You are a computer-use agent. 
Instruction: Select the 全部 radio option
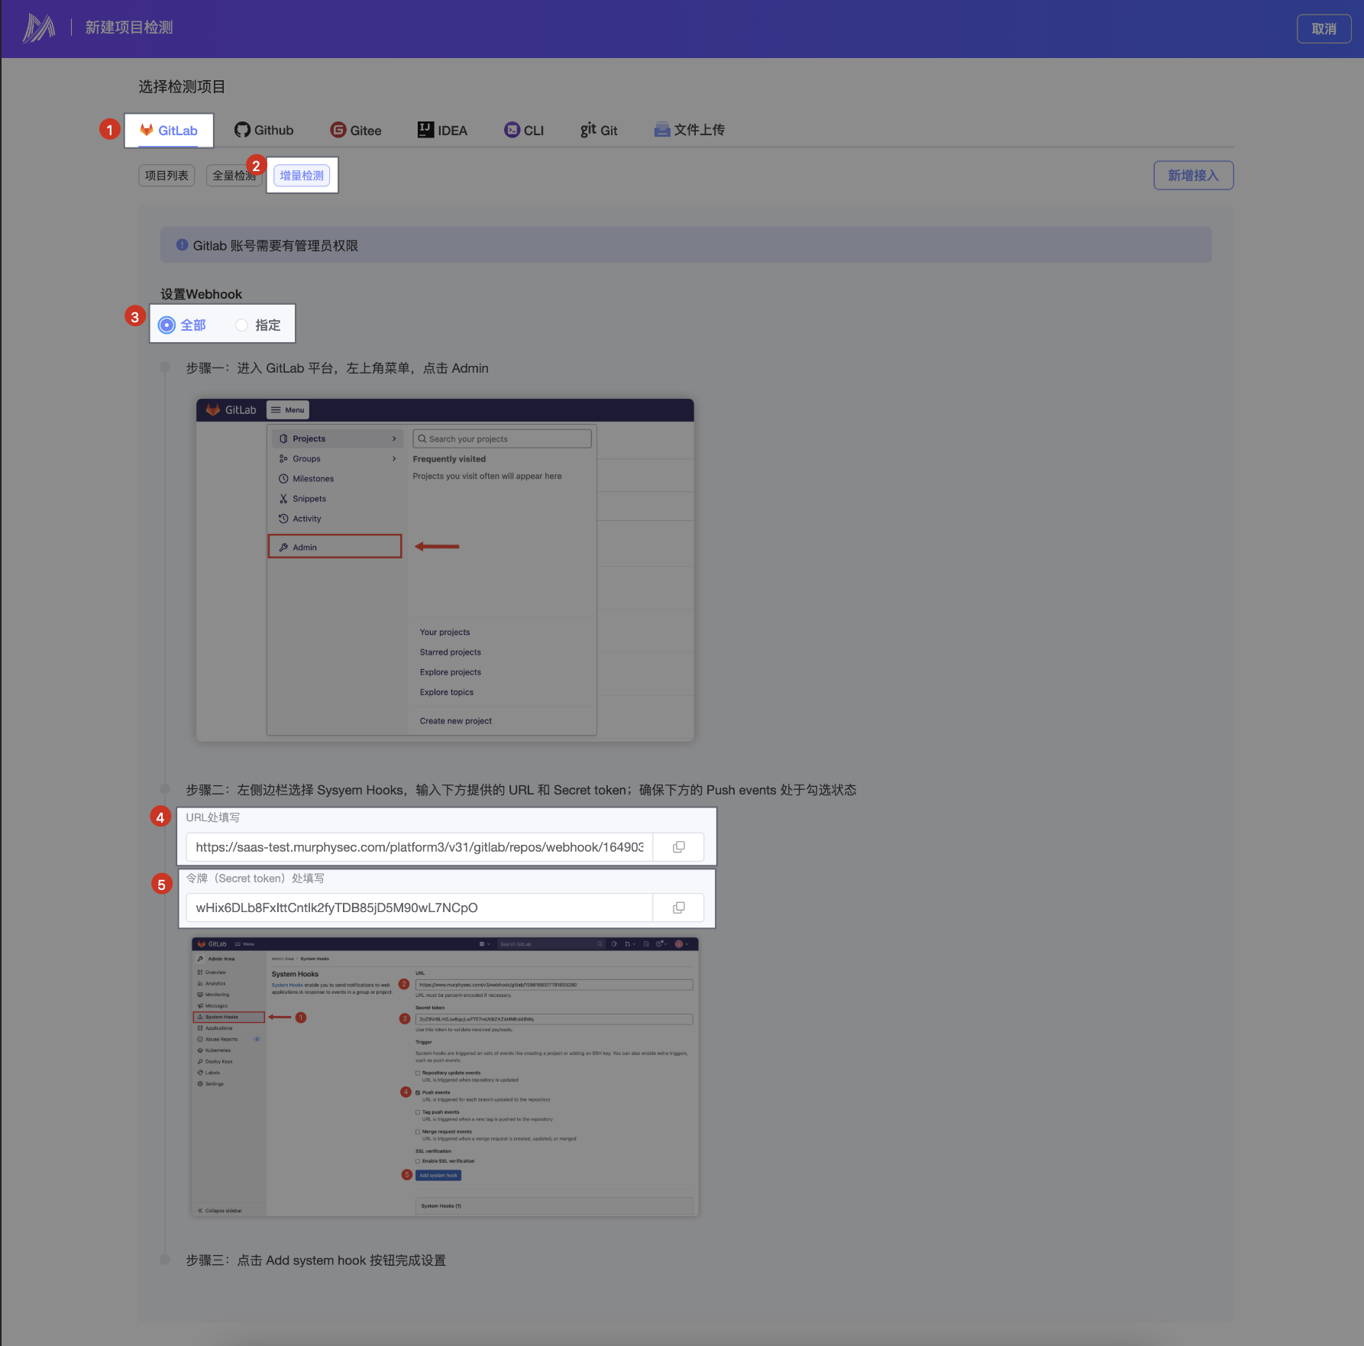pos(166,325)
